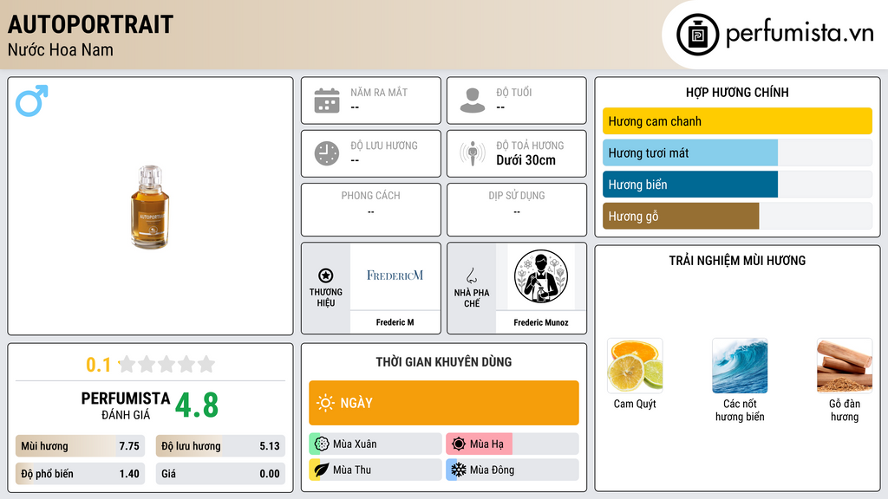This screenshot has height=499, width=888.
Task: Click the star badge icon above Thương hiệu
Action: tap(326, 275)
